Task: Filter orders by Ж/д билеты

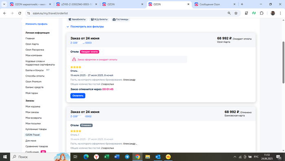Action: (x=99, y=19)
